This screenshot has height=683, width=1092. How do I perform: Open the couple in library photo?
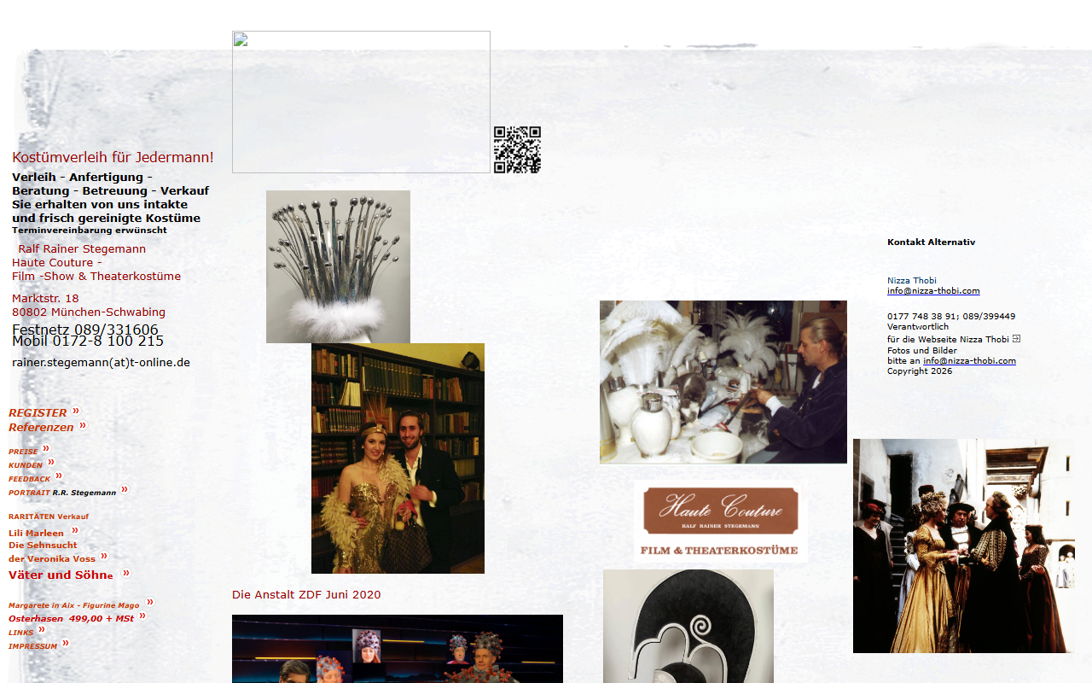(x=398, y=458)
